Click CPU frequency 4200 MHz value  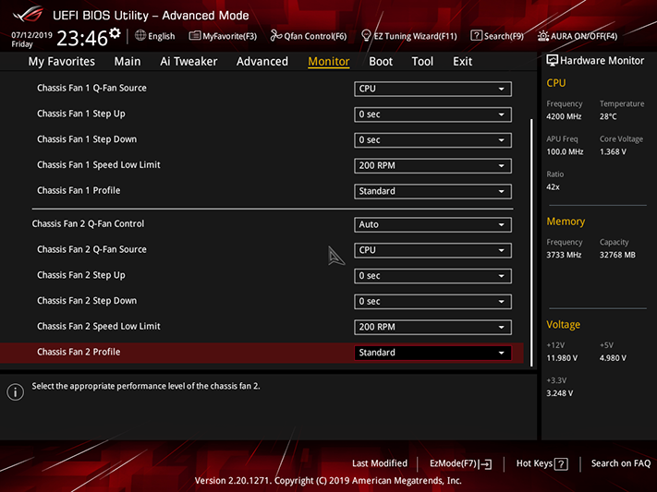point(564,116)
